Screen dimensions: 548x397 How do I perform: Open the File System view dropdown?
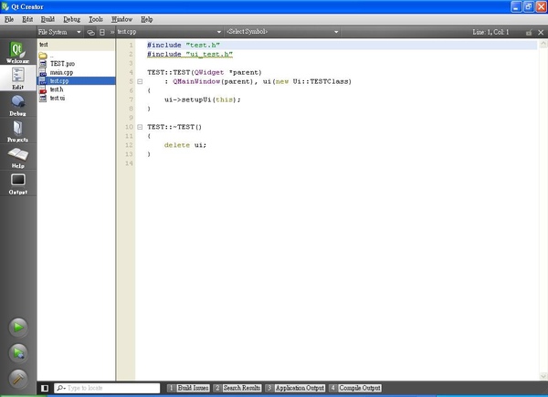[59, 32]
